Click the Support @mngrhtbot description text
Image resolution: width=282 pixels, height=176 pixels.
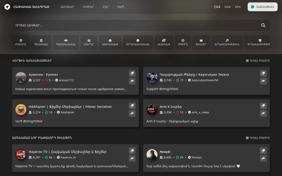pyautogui.click(x=162, y=89)
